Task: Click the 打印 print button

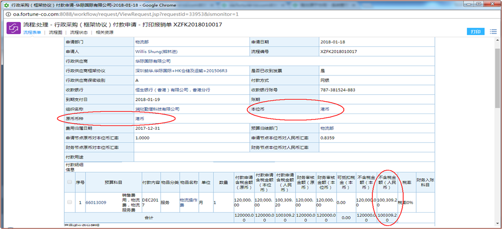Action: pos(475,32)
